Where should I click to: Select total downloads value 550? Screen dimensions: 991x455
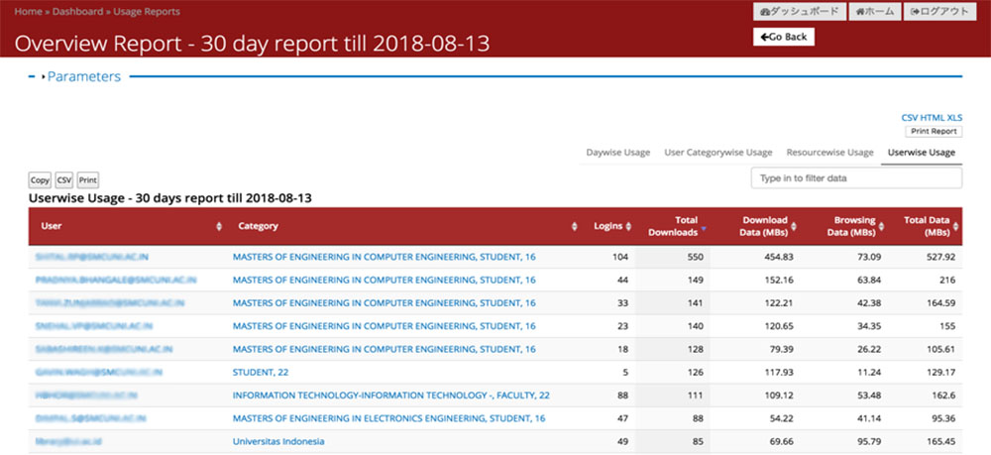tap(696, 257)
